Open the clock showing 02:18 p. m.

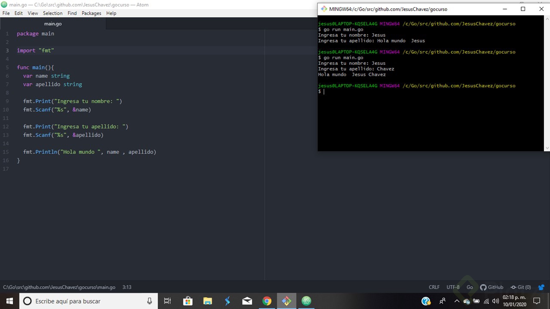(514, 301)
